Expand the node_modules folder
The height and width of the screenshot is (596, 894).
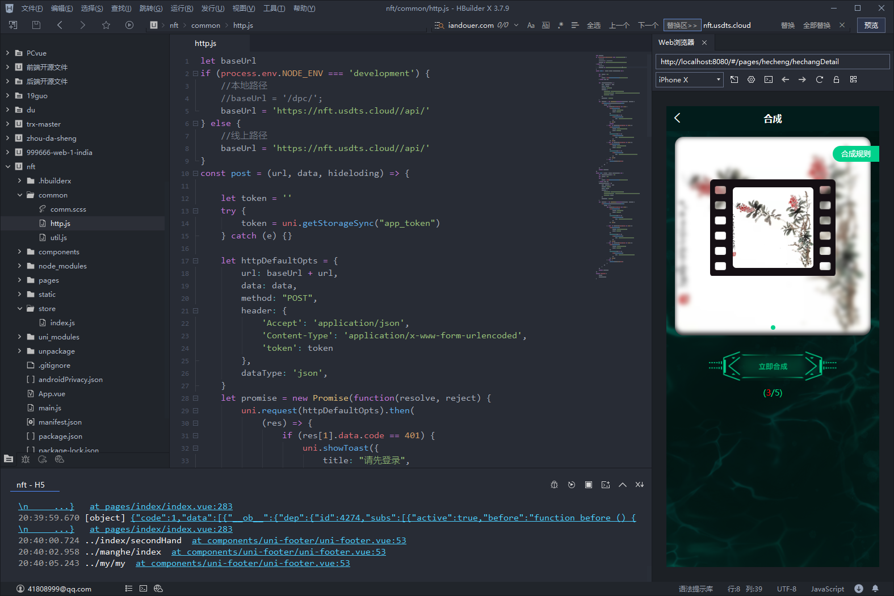point(19,266)
